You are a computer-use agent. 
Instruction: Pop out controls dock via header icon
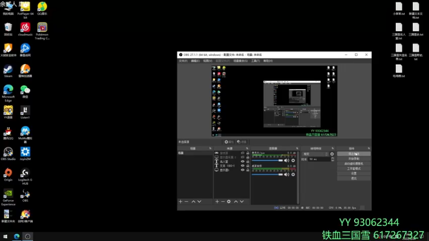(369, 148)
